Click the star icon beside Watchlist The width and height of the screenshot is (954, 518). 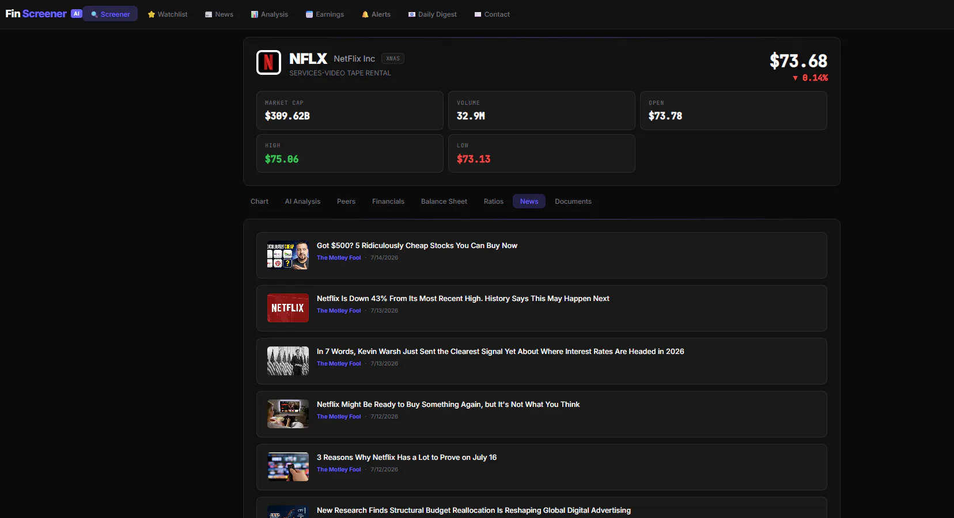click(152, 14)
